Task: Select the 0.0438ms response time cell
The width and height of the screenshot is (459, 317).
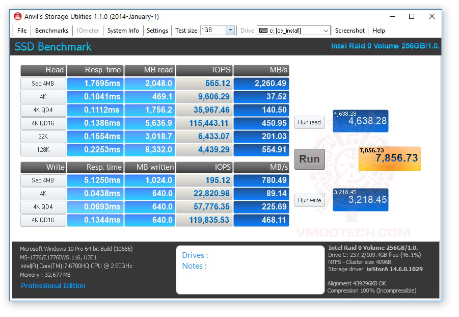Action: coord(95,193)
